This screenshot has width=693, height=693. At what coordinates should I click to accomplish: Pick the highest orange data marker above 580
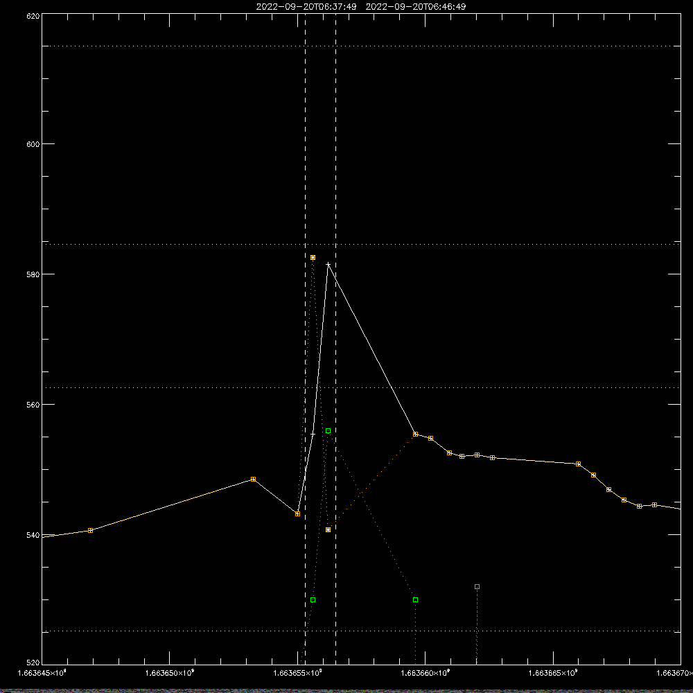[x=313, y=258]
